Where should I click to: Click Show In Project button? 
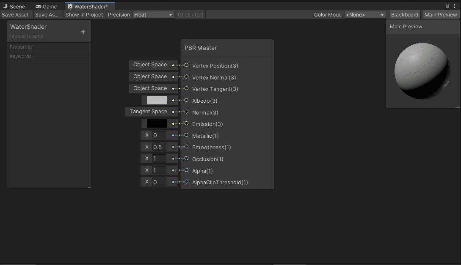tap(84, 15)
